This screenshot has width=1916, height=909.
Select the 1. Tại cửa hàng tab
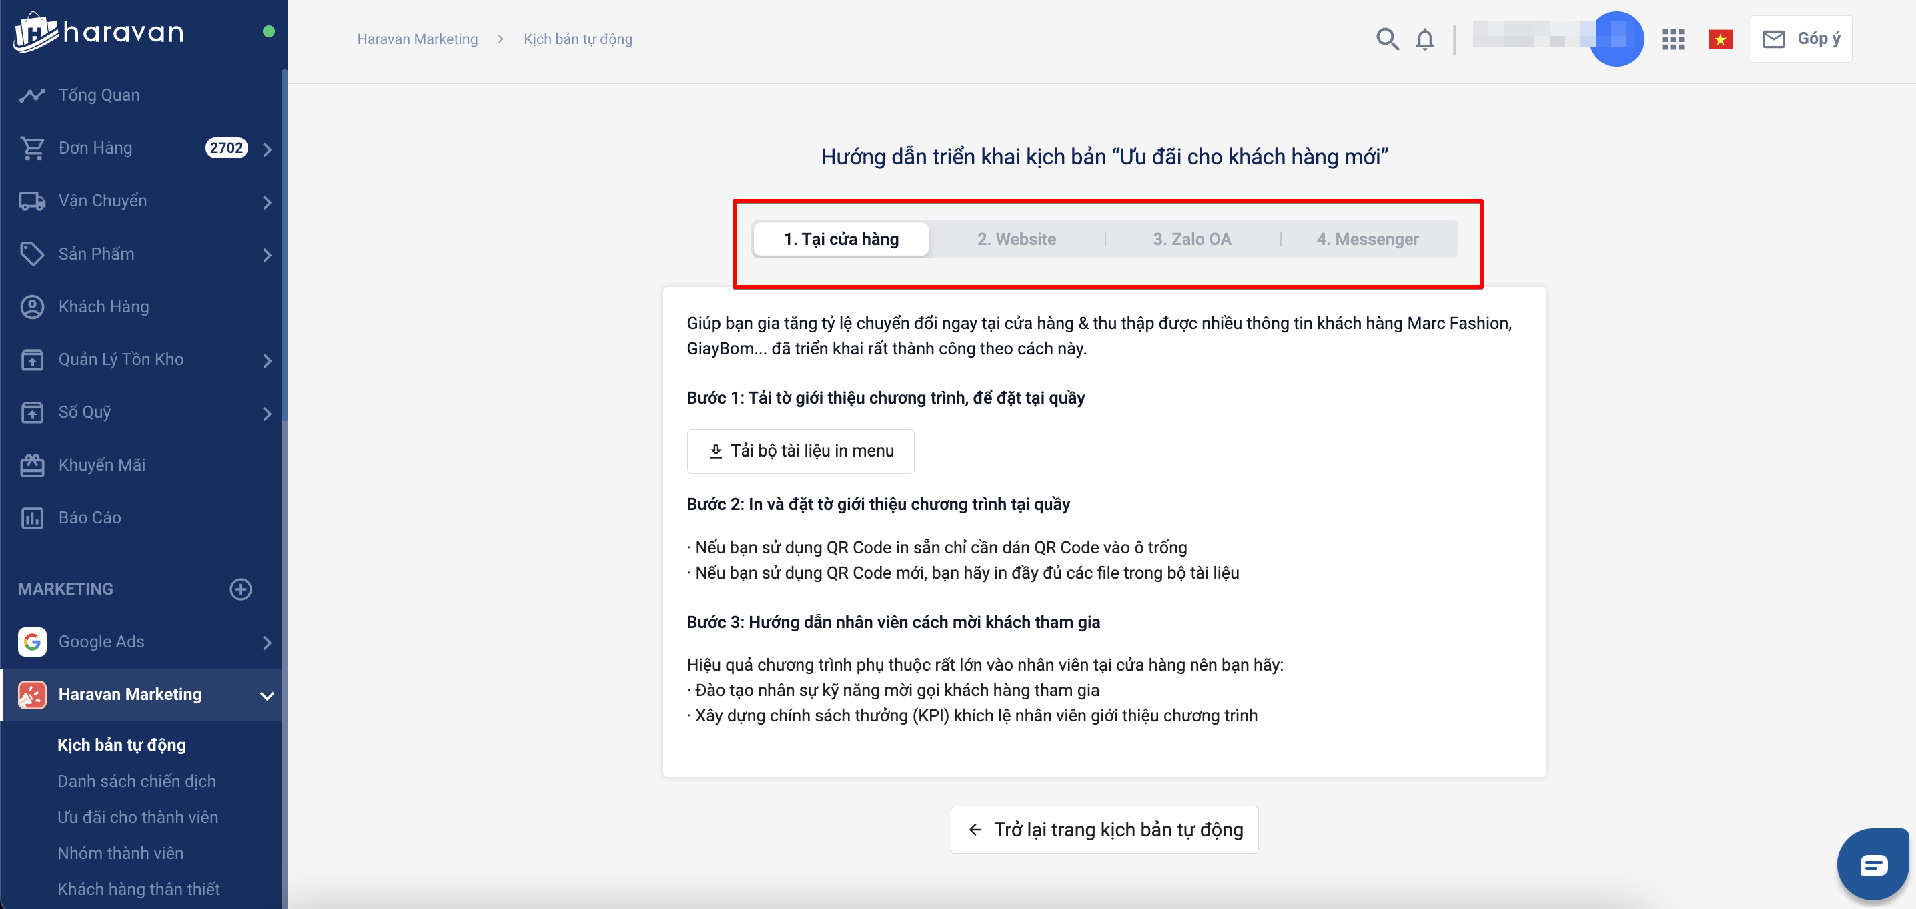point(841,239)
